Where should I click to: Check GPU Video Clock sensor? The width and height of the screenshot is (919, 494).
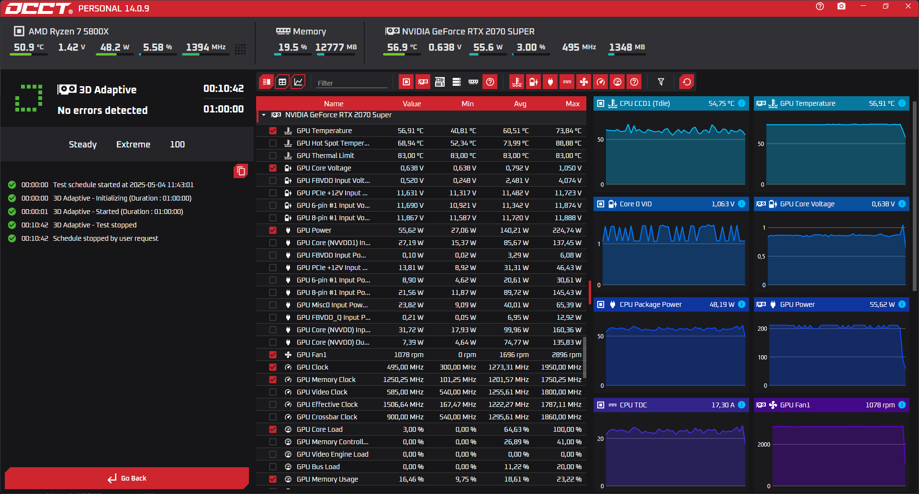273,392
